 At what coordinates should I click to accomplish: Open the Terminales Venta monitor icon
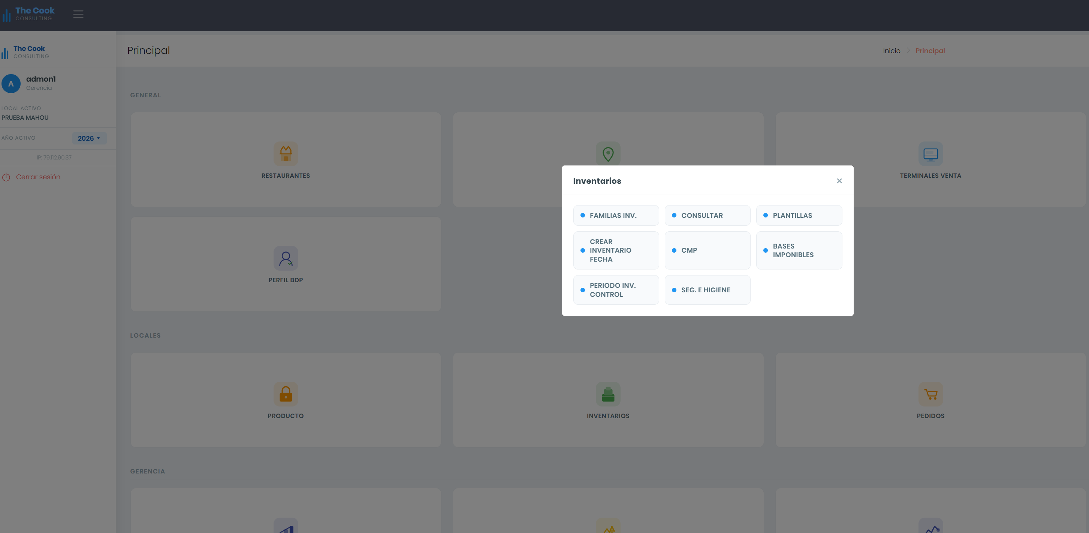[930, 154]
